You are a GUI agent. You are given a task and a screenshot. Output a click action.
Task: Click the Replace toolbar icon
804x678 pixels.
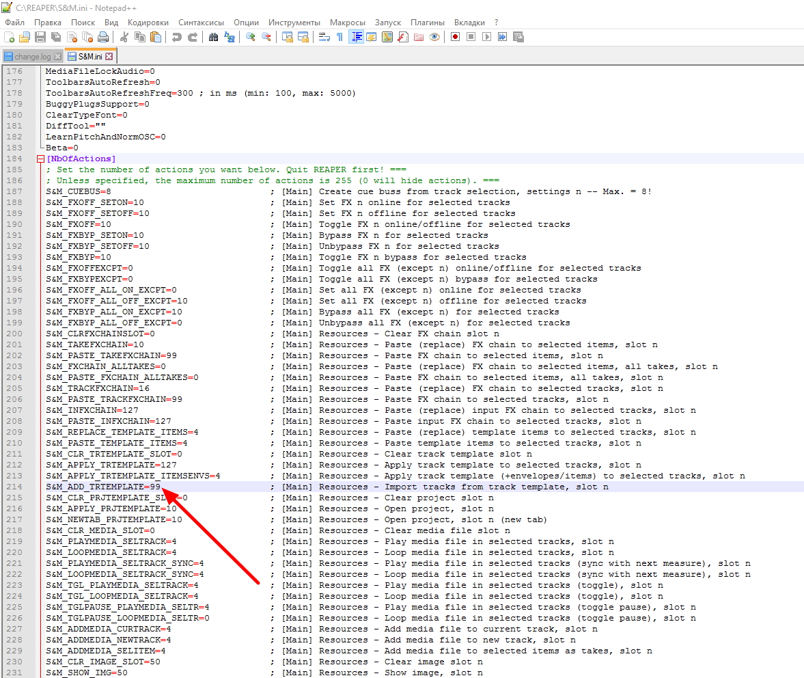click(x=230, y=37)
